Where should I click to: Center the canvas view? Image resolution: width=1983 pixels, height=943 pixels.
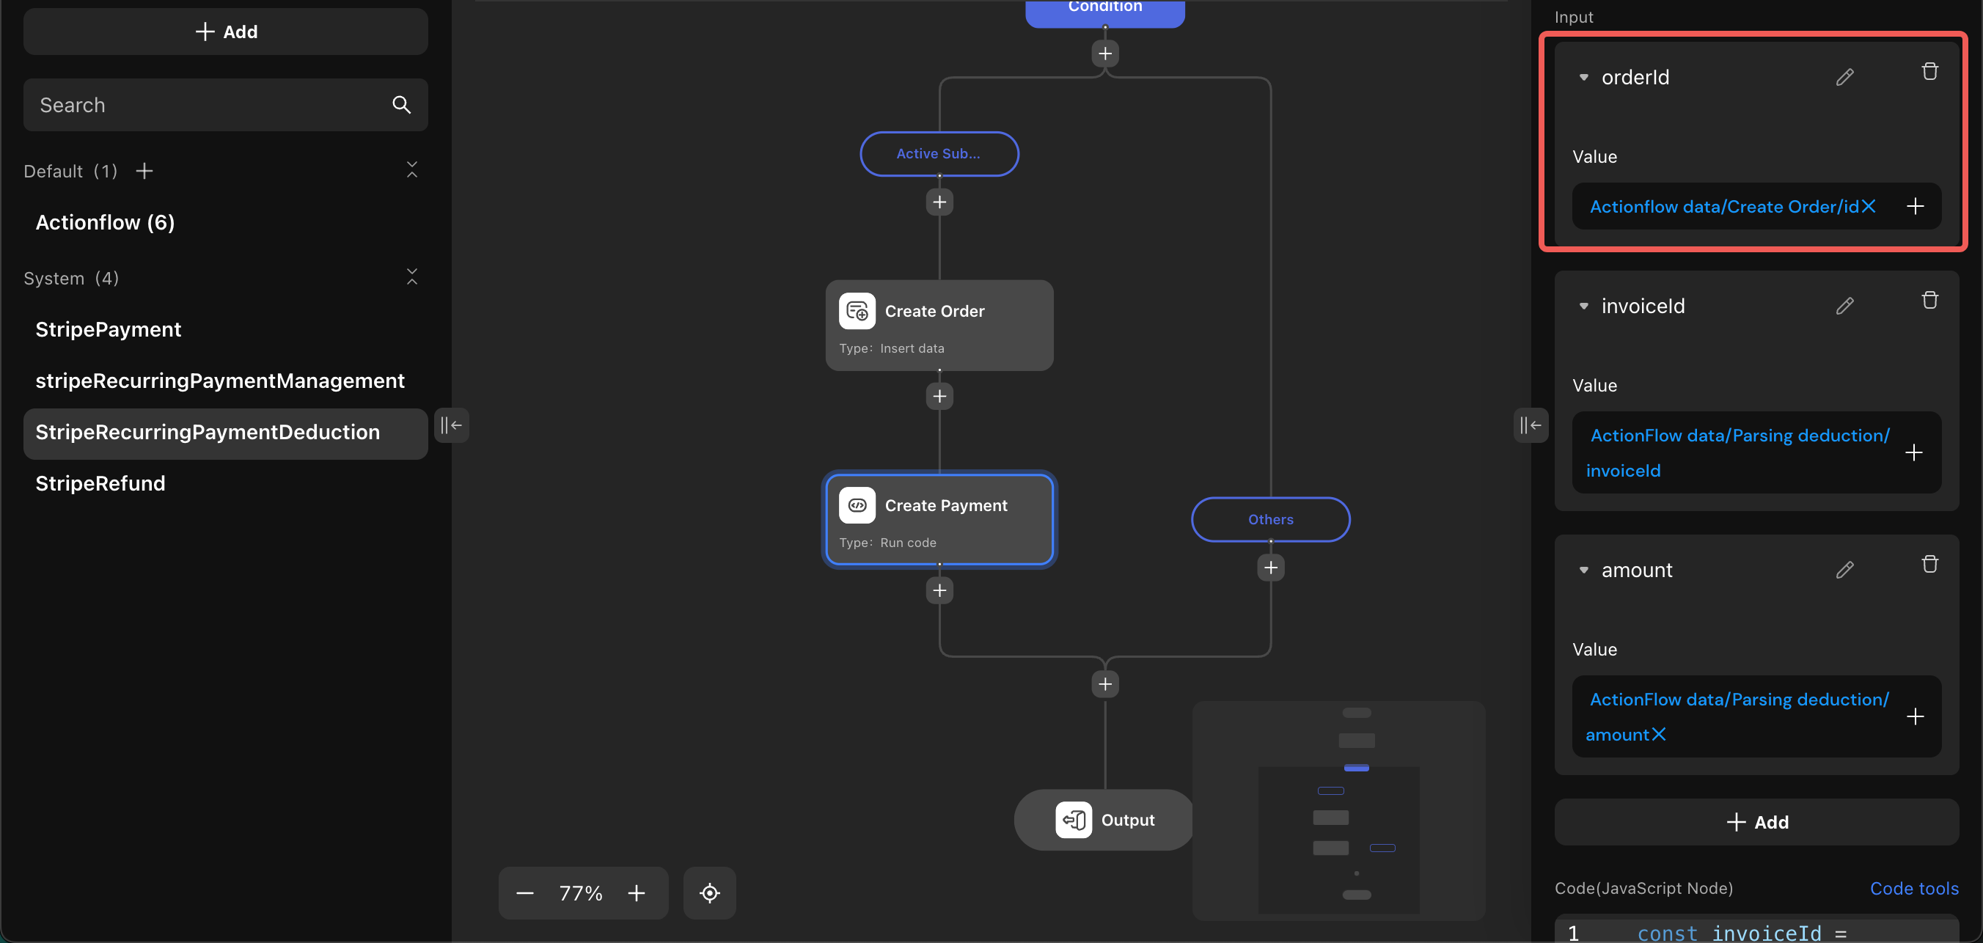710,893
